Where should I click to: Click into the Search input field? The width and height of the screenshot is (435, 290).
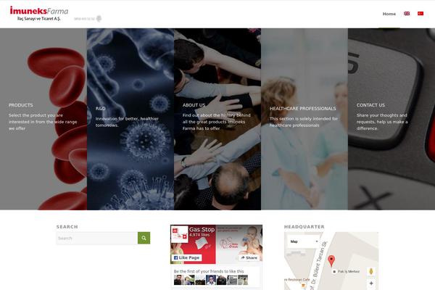click(x=97, y=238)
